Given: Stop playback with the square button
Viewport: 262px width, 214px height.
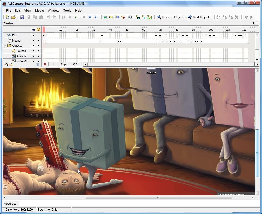Looking at the screenshot, I should point(84,17).
